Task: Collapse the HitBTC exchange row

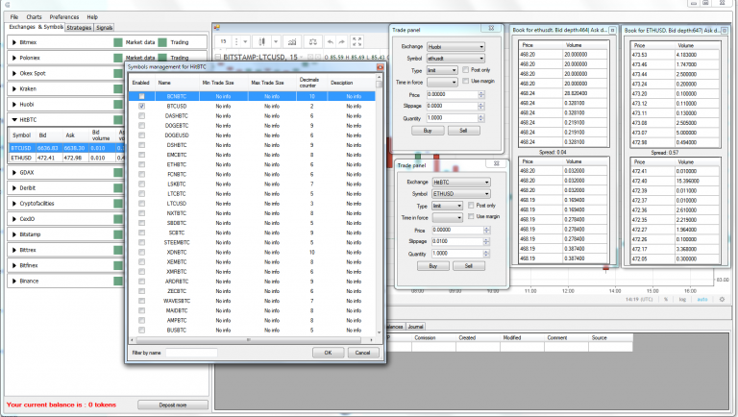Action: [x=14, y=119]
